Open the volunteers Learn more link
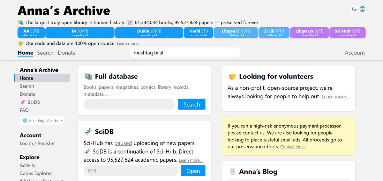 [x=335, y=97]
